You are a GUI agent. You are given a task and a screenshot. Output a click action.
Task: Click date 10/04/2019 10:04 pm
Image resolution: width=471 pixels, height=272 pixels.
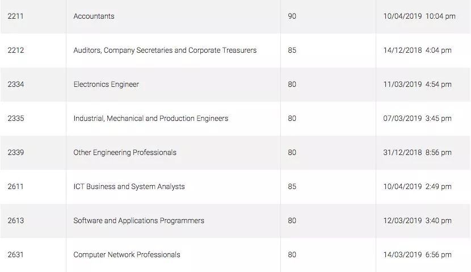[x=419, y=16]
